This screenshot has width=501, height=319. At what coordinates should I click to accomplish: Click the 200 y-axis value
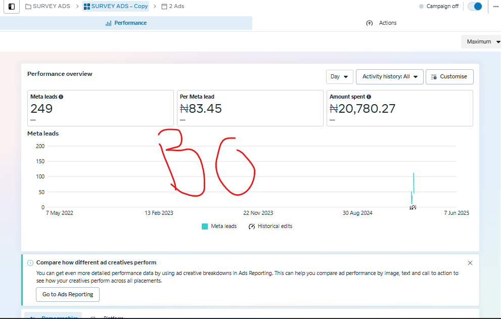40,146
